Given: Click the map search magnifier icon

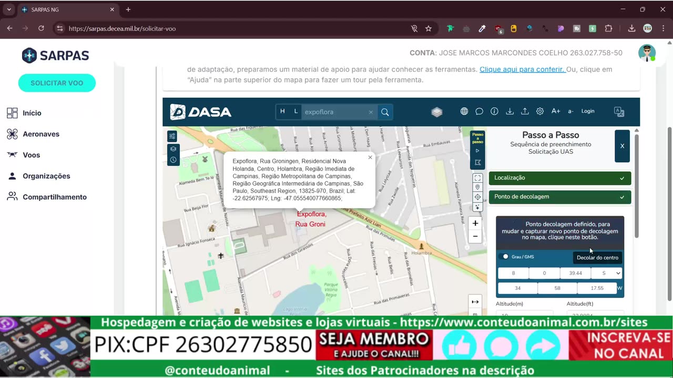Looking at the screenshot, I should [385, 112].
